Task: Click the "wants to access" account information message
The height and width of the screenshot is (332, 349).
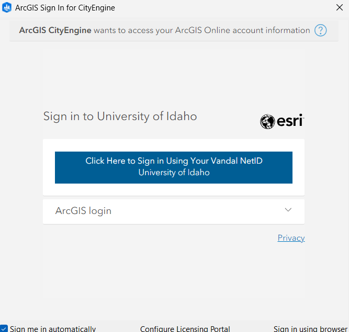Action: coord(201,30)
